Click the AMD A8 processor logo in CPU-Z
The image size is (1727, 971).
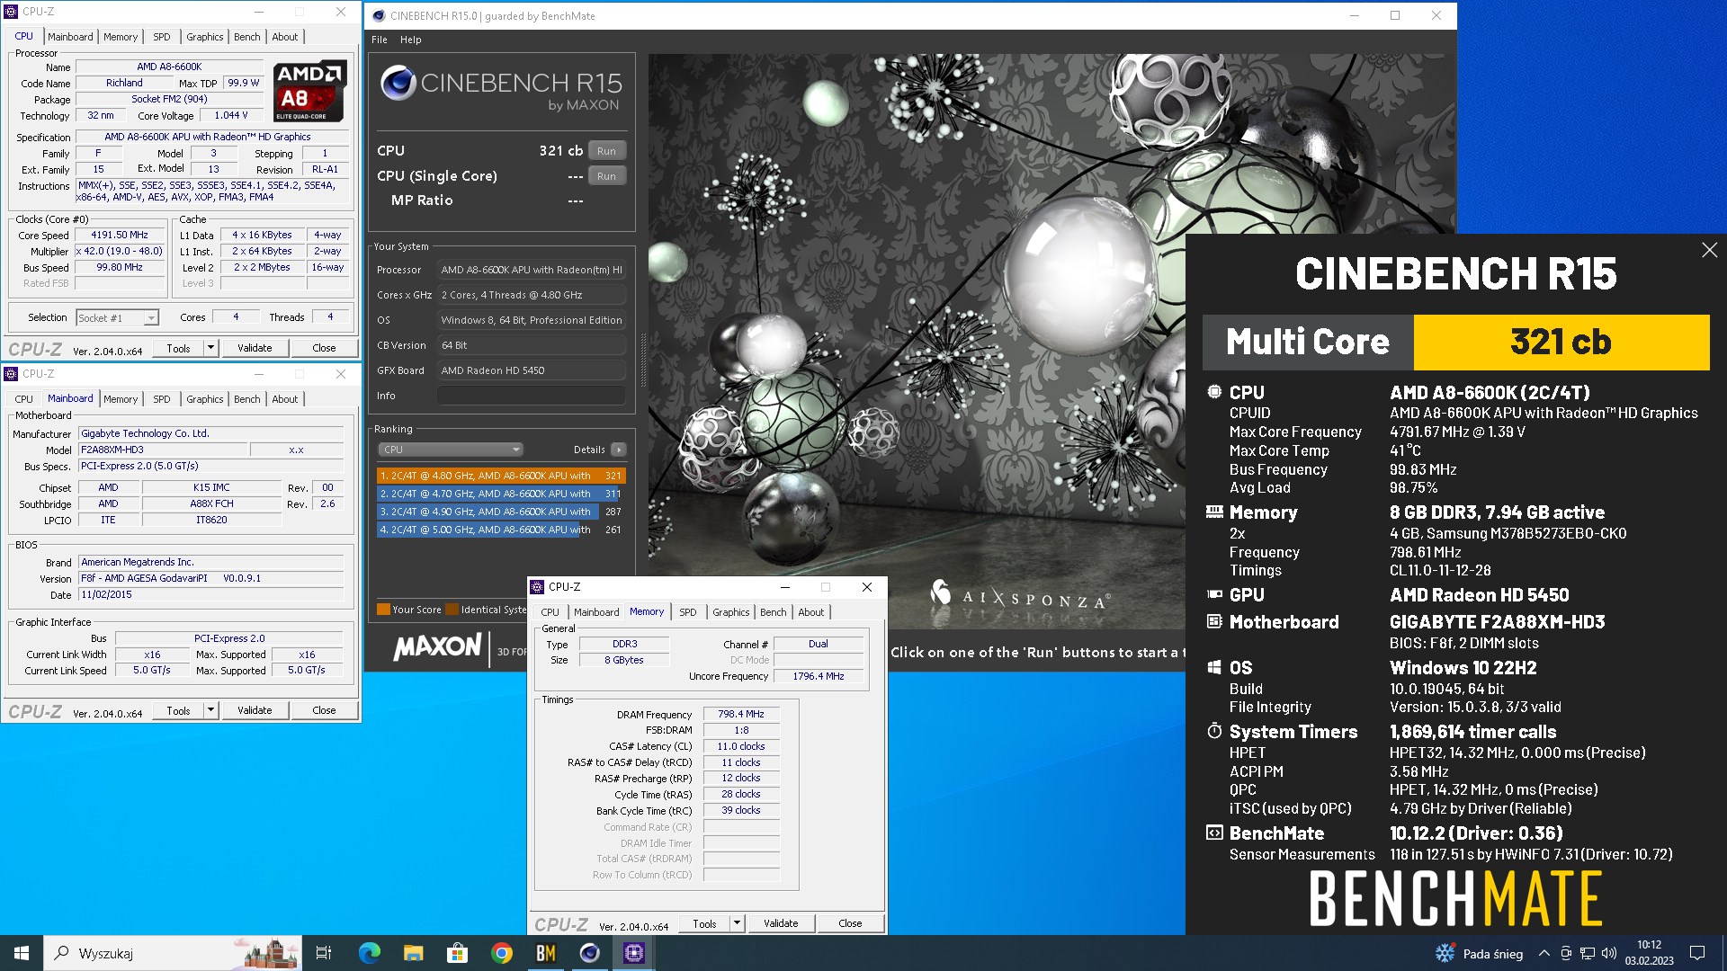pos(309,91)
